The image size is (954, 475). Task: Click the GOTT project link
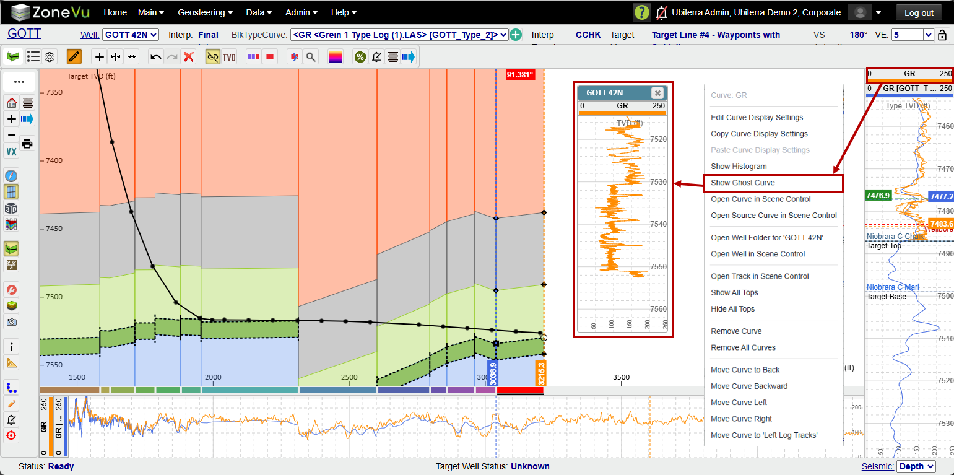[24, 34]
